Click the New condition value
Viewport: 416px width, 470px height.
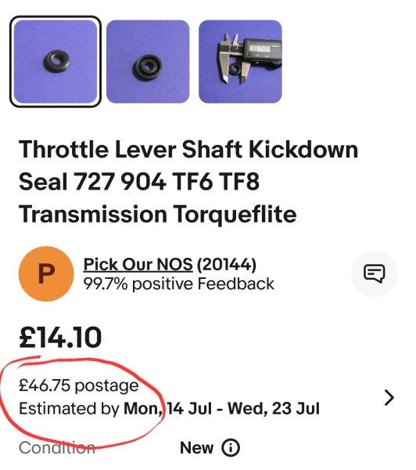[196, 448]
